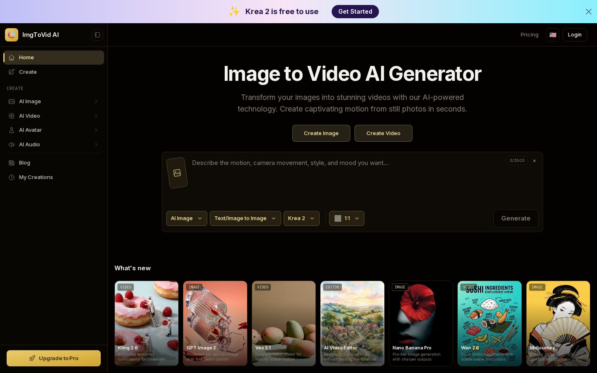Image resolution: width=597 pixels, height=373 pixels.
Task: Clear the prompt using the small x
Action: click(534, 161)
